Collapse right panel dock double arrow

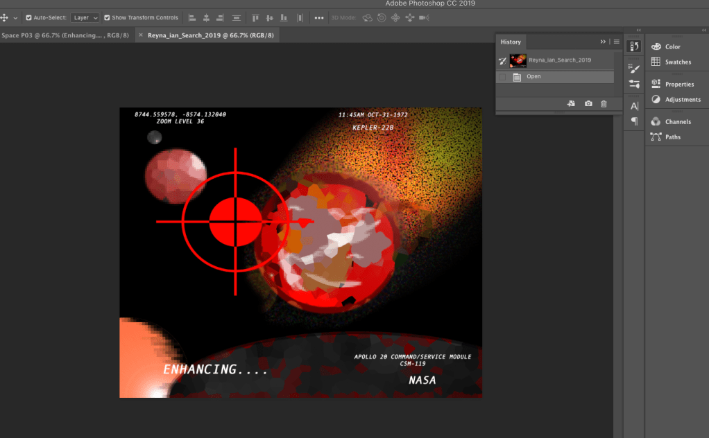703,30
